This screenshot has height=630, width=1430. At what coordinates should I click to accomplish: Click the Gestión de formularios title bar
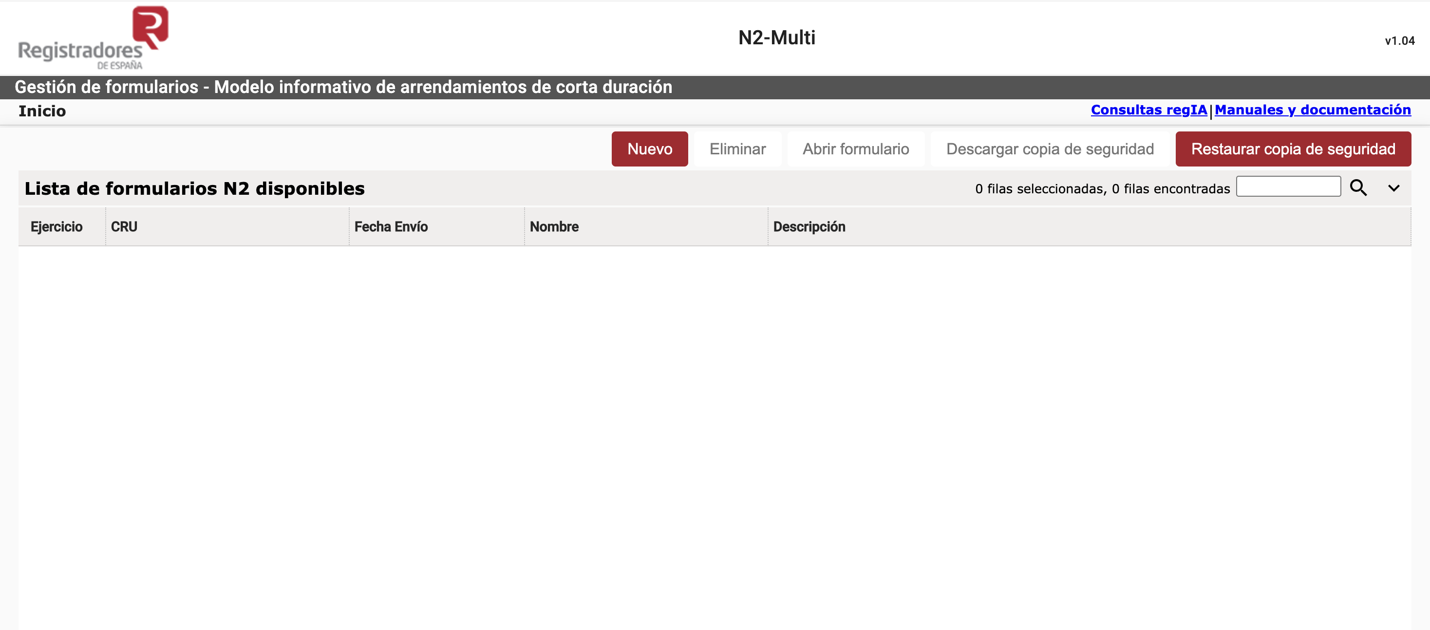pyautogui.click(x=344, y=87)
